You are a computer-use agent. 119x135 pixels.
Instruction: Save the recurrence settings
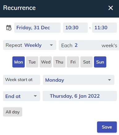coord(107,127)
